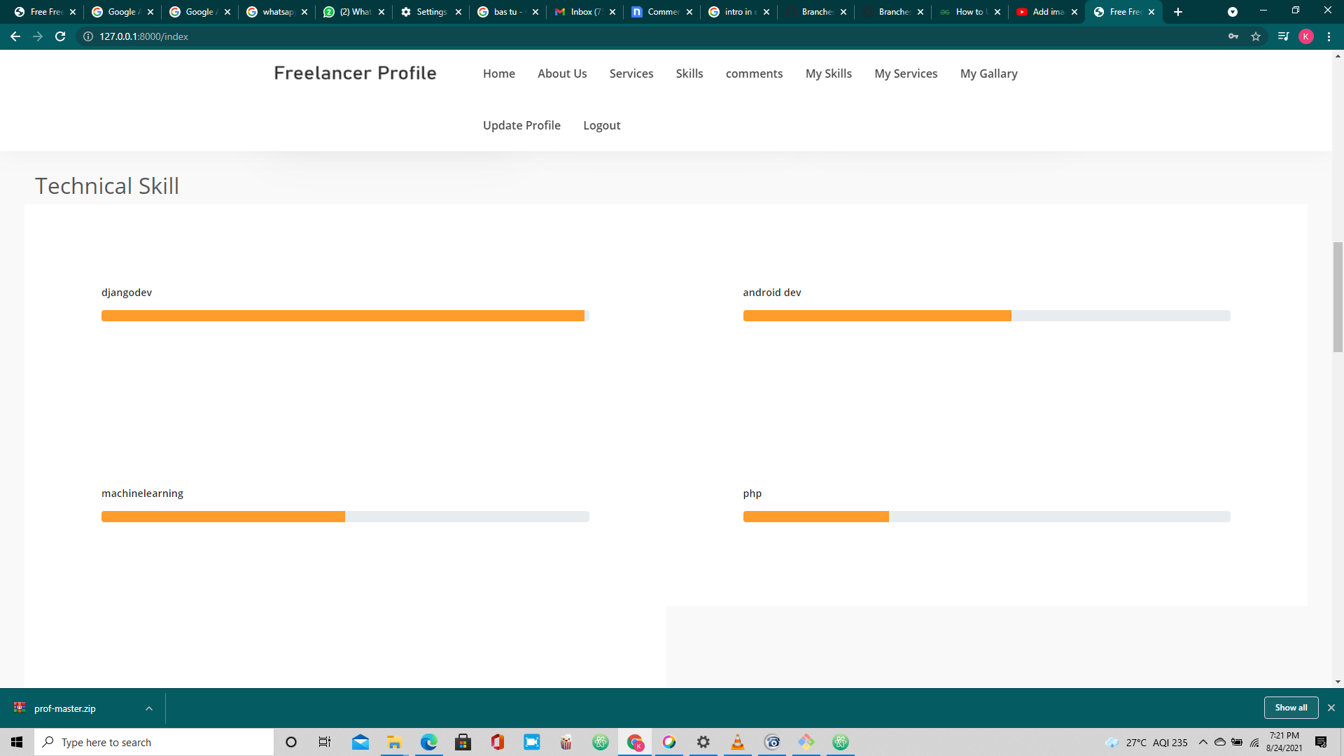Screen dimensions: 1344x756
Task: Navigate to the My Gallary link
Action: [x=989, y=73]
